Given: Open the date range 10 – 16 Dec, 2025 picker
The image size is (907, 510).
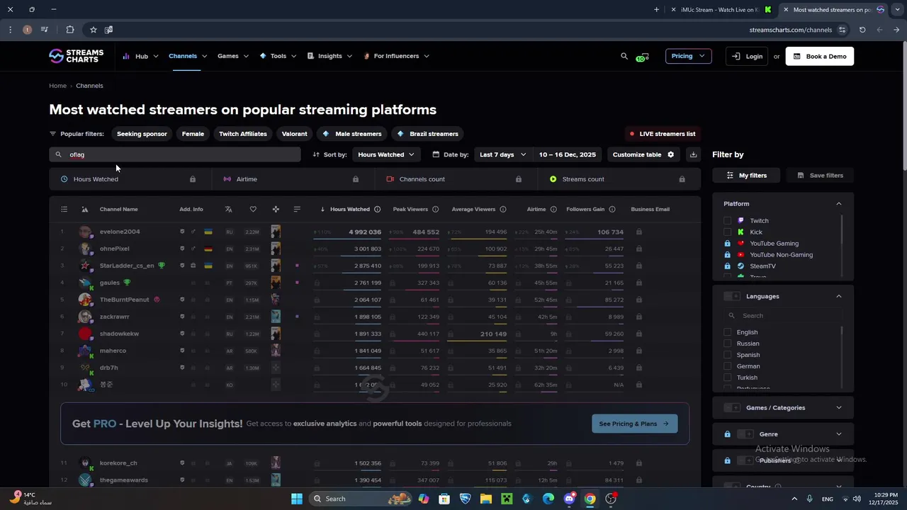Looking at the screenshot, I should [x=568, y=154].
